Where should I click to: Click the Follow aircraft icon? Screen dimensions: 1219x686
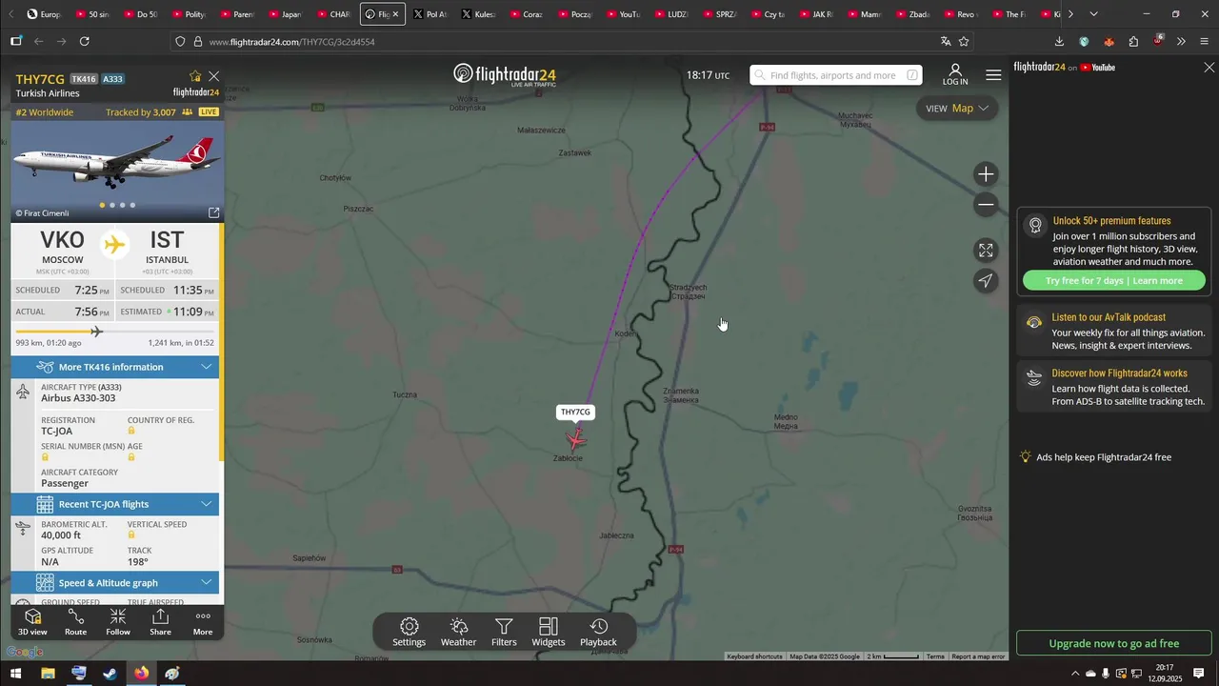(x=118, y=623)
